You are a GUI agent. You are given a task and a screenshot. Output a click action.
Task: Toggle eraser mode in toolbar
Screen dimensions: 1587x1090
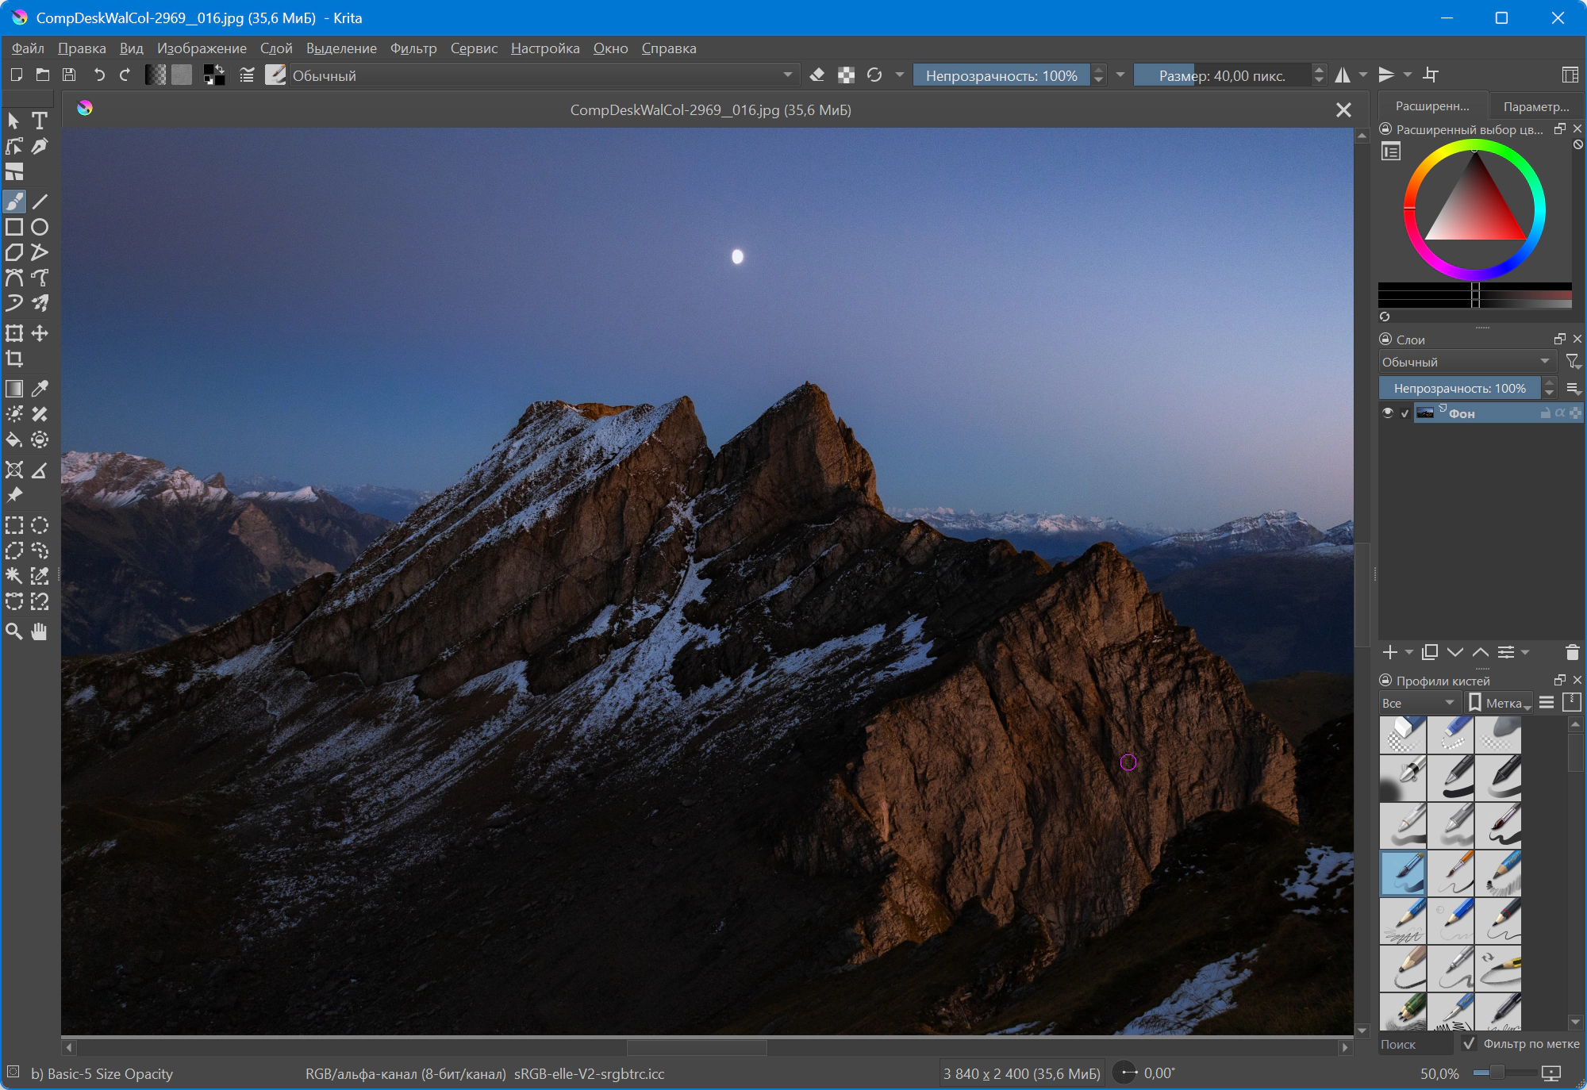coord(817,75)
